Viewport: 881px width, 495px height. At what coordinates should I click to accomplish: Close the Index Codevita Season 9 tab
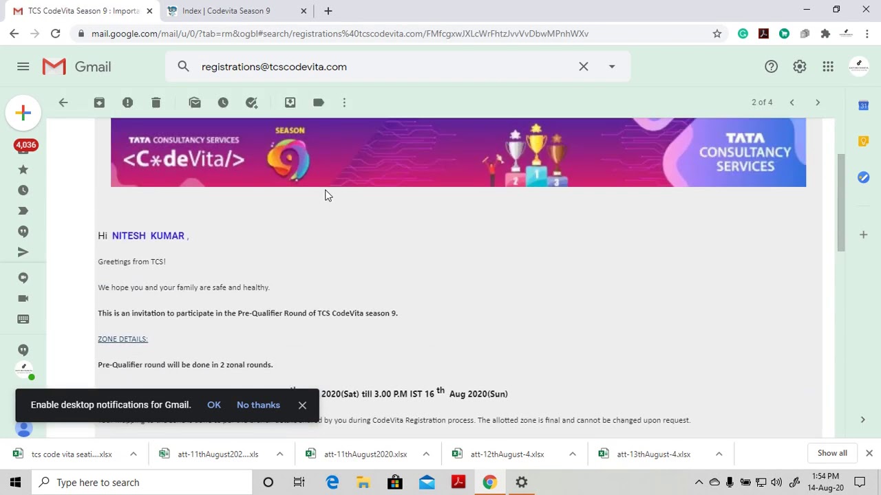(304, 11)
